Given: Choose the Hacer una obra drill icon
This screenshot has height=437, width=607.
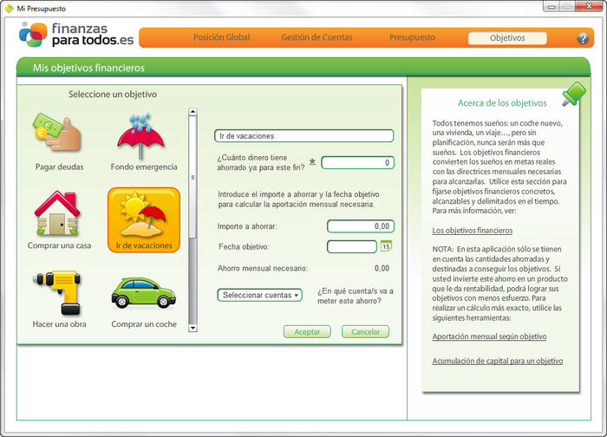Looking at the screenshot, I should [x=57, y=293].
